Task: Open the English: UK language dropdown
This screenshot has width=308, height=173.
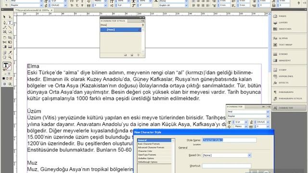Action: click(x=186, y=5)
